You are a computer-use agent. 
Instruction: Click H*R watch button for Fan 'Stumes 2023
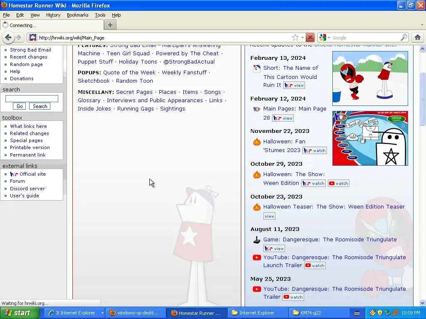pos(315,150)
